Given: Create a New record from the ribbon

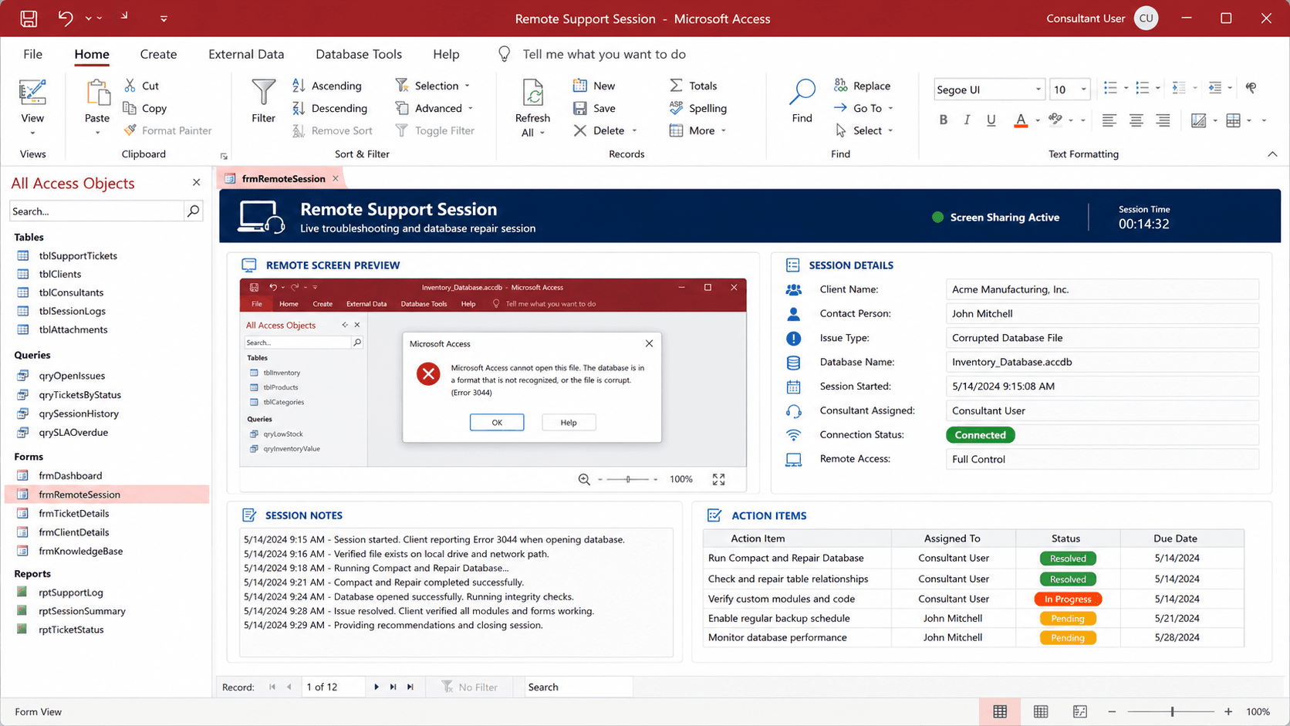Looking at the screenshot, I should pyautogui.click(x=594, y=86).
